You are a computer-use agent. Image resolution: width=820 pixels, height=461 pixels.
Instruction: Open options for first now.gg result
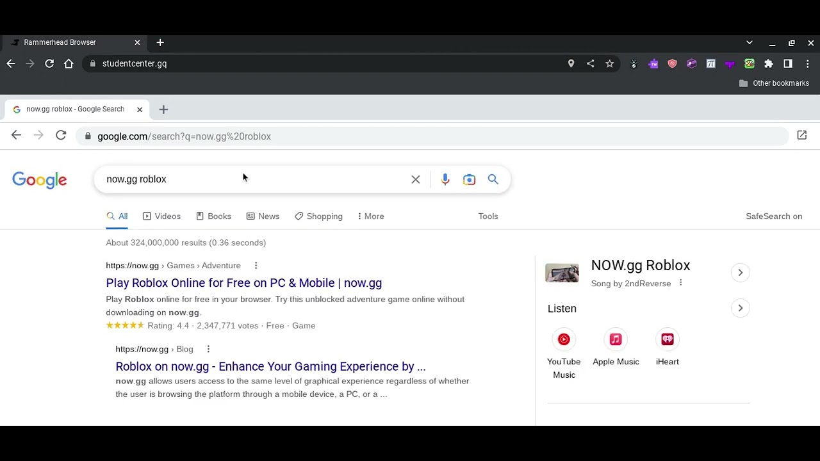coord(256,266)
